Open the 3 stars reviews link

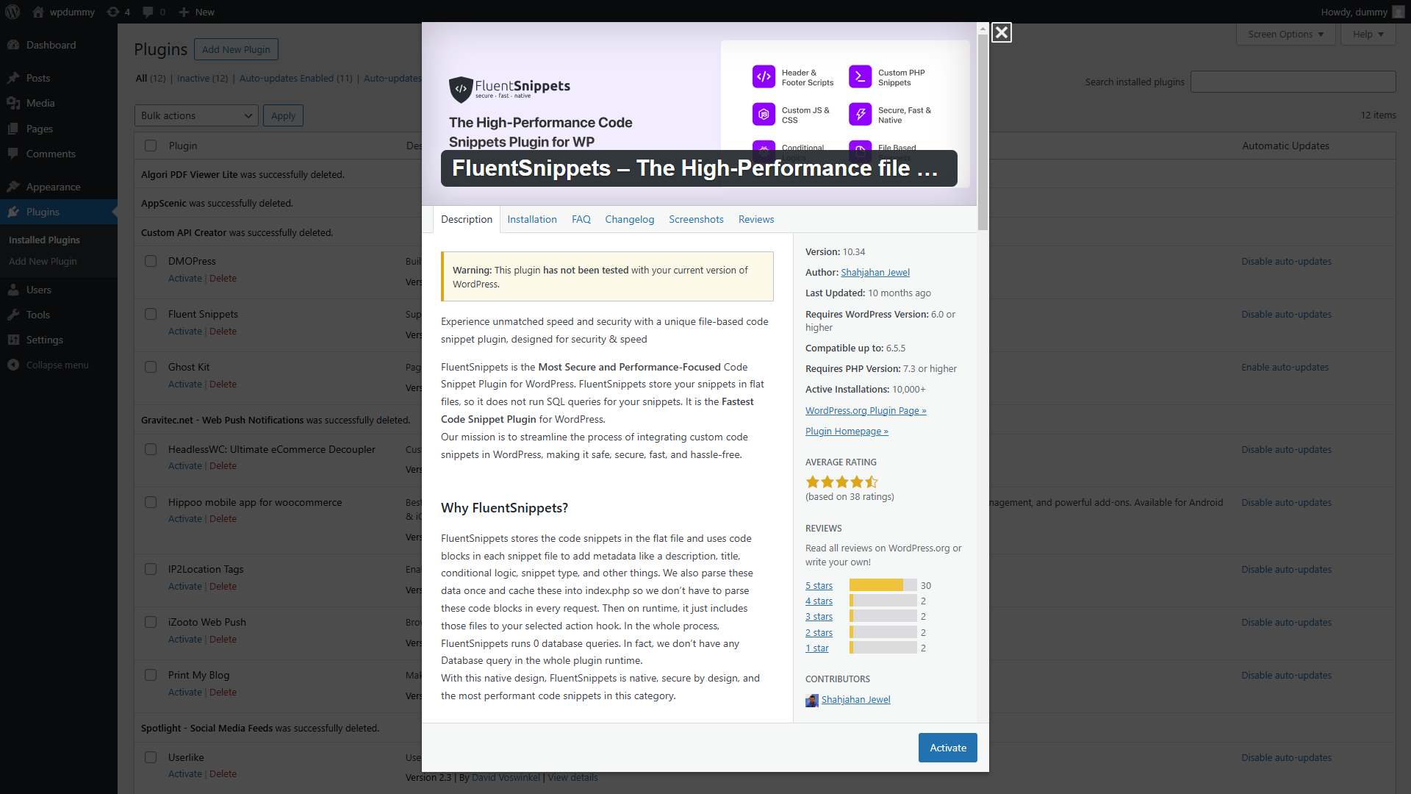click(x=819, y=616)
